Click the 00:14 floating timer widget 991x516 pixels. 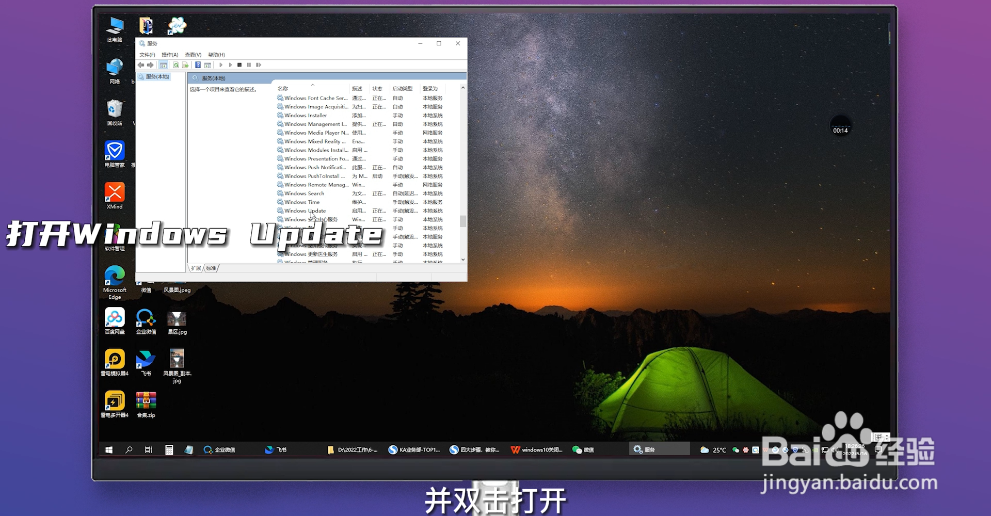pos(840,126)
